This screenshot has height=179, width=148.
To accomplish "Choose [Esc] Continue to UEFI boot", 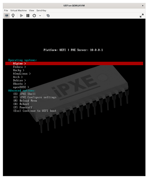I will tap(35, 111).
